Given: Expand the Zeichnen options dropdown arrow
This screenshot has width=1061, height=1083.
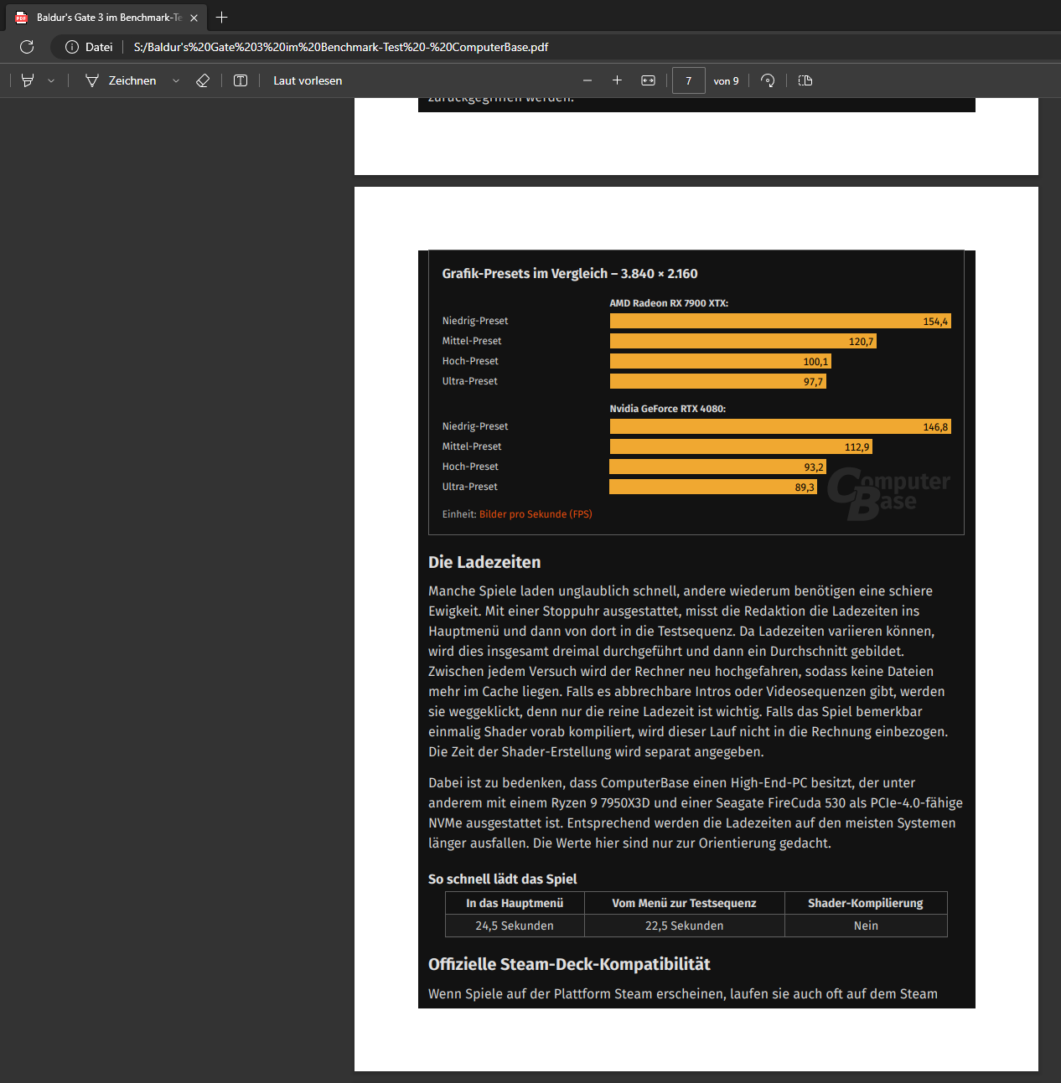Looking at the screenshot, I should tap(176, 81).
